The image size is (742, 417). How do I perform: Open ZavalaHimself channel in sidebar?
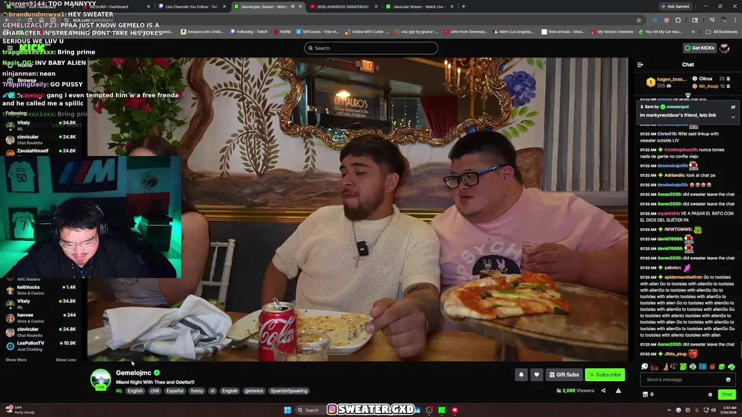pyautogui.click(x=41, y=151)
